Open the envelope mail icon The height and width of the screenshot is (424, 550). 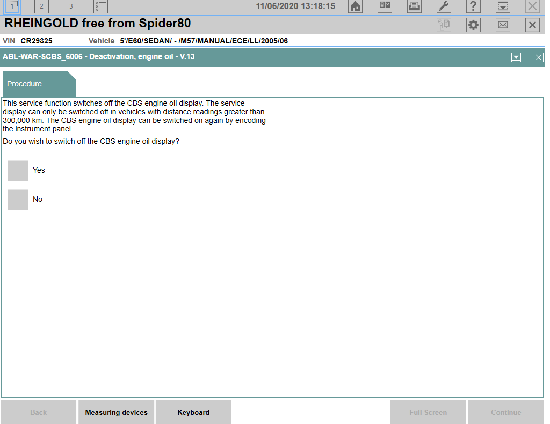click(503, 25)
